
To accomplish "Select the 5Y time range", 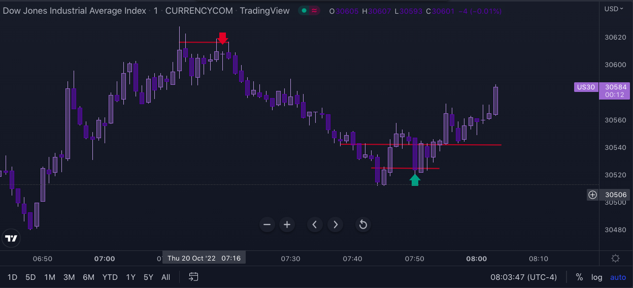I will (148, 277).
